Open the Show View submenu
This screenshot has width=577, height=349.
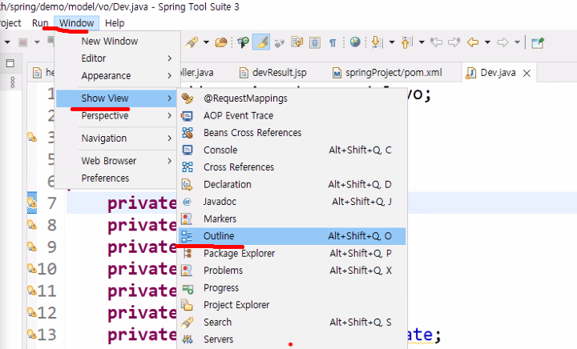tap(116, 98)
